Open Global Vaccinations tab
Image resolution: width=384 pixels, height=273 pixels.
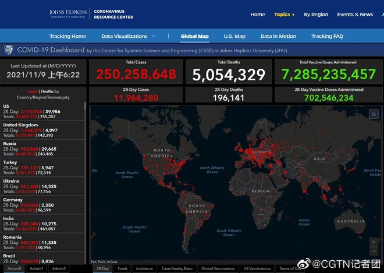click(218, 268)
